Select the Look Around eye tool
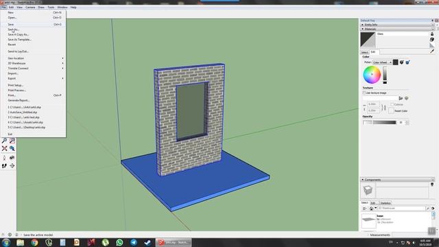This screenshot has width=439, height=247. point(12,158)
